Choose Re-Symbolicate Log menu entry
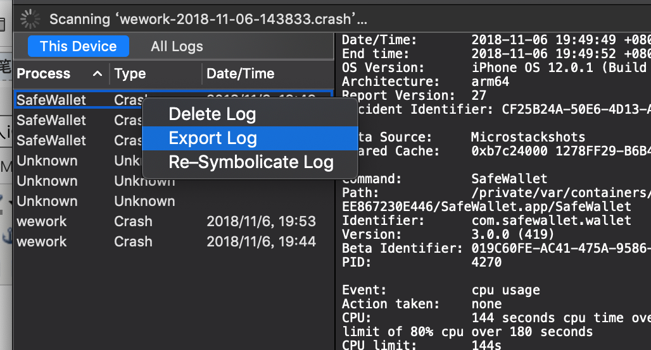Viewport: 651px width, 350px height. click(x=250, y=162)
